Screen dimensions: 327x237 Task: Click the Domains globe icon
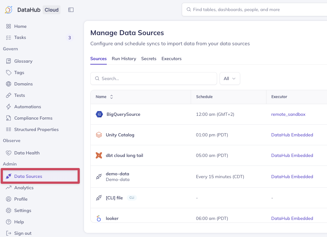click(9, 84)
